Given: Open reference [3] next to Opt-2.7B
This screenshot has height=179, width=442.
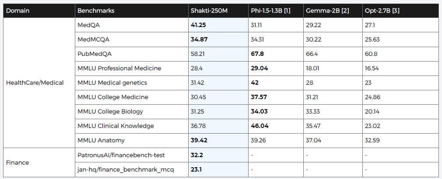Looking at the screenshot, I should tap(396, 10).
